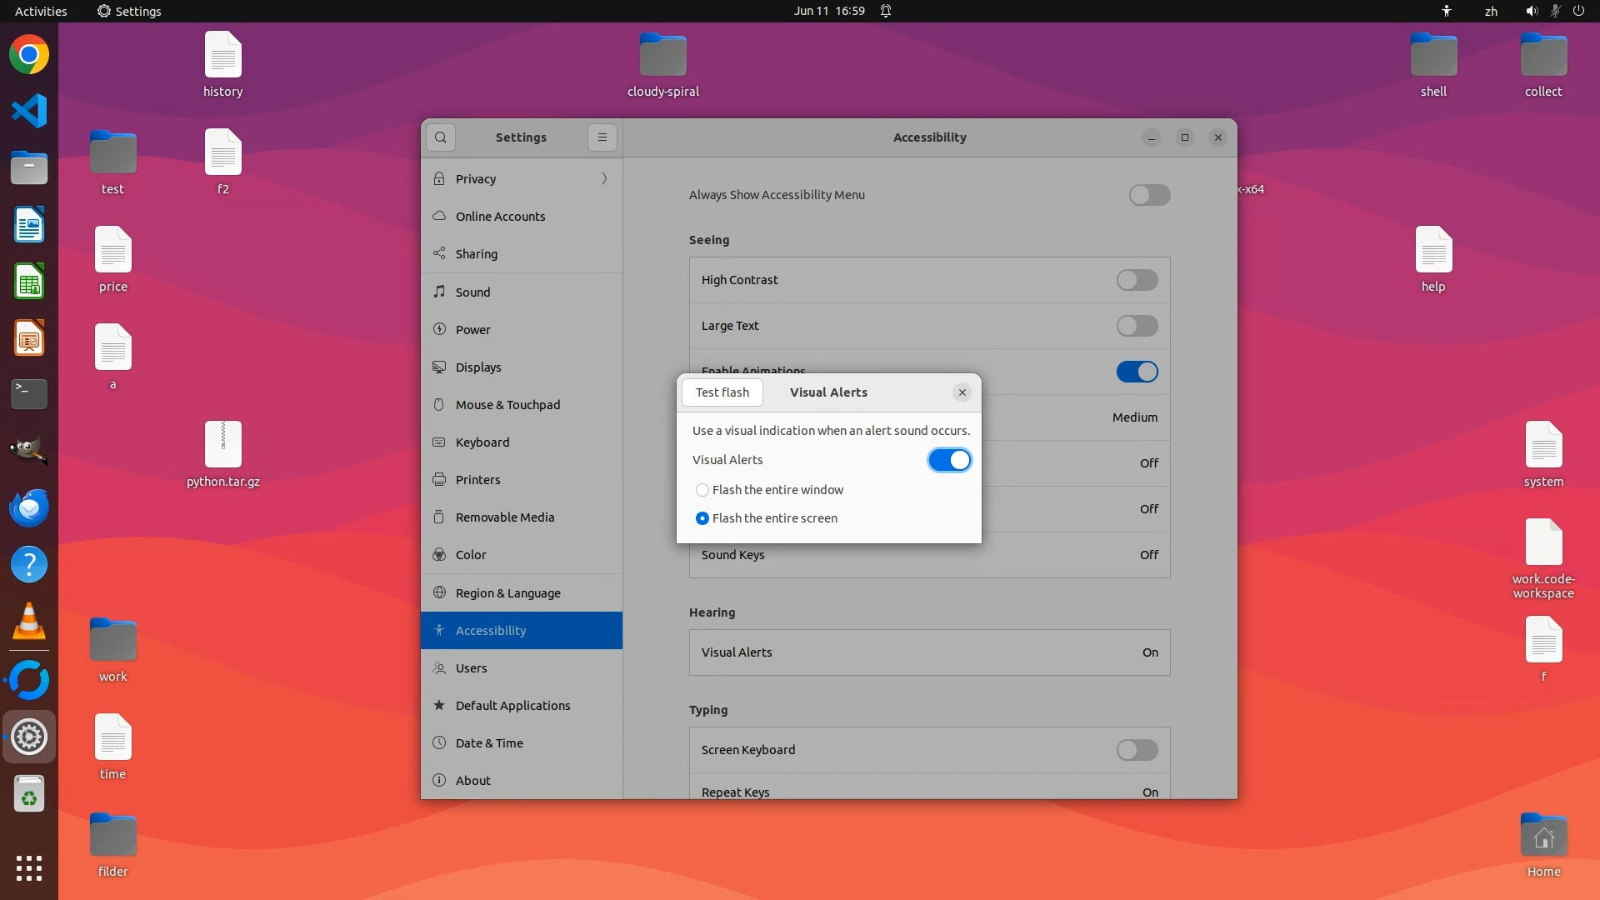Open VLC media player from dock
Screen dimensions: 1600x900
tap(29, 622)
